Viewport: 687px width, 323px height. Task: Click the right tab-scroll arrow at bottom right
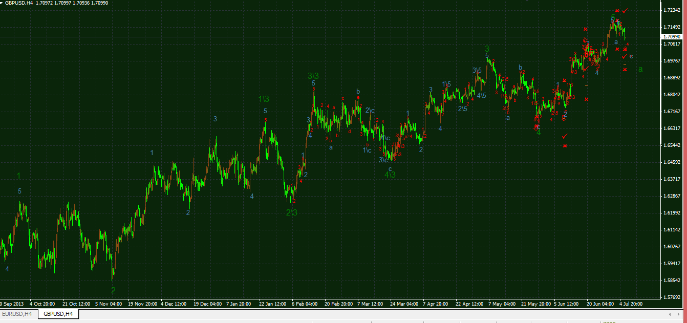coord(680,313)
